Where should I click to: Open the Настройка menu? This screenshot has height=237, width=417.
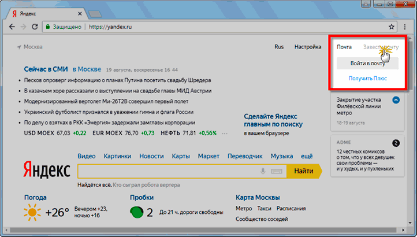click(x=308, y=47)
